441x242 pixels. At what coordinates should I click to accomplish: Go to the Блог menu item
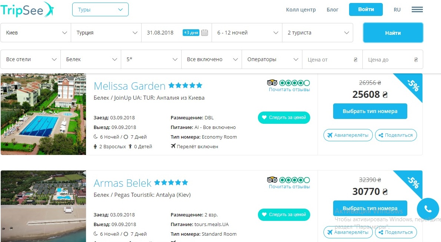(332, 10)
